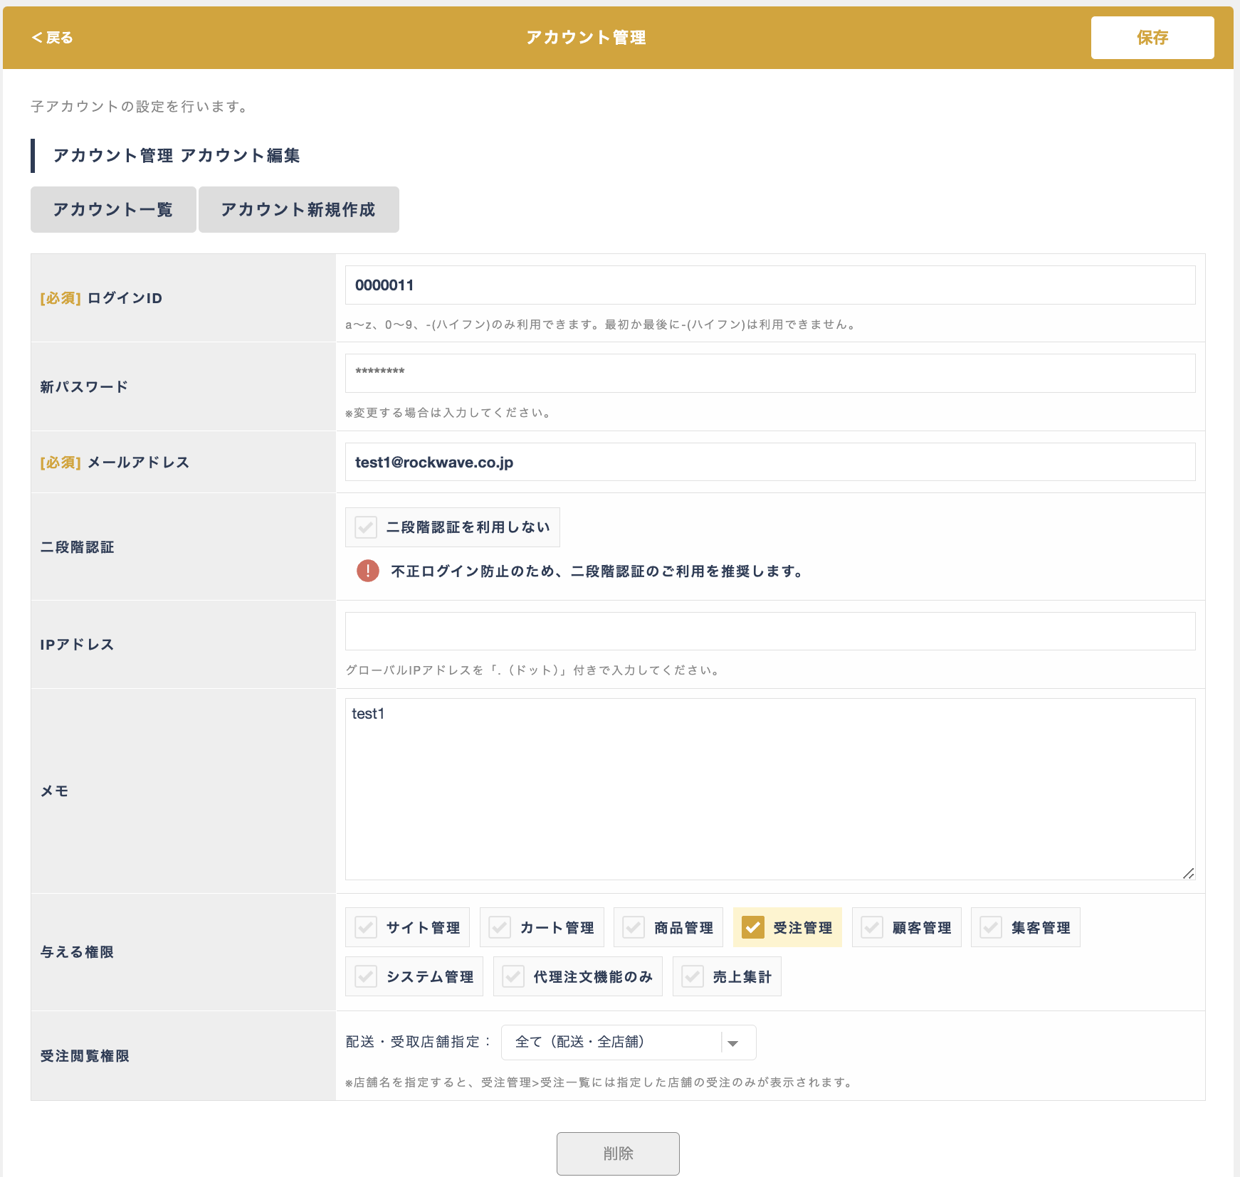Viewport: 1240px width, 1177px height.
Task: Click into the 新パスワード field
Action: point(769,373)
